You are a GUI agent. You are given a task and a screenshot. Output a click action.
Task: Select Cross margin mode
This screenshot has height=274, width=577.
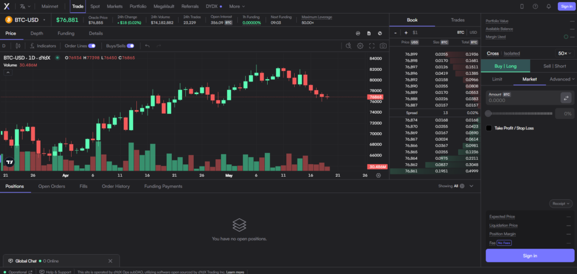pyautogui.click(x=492, y=53)
